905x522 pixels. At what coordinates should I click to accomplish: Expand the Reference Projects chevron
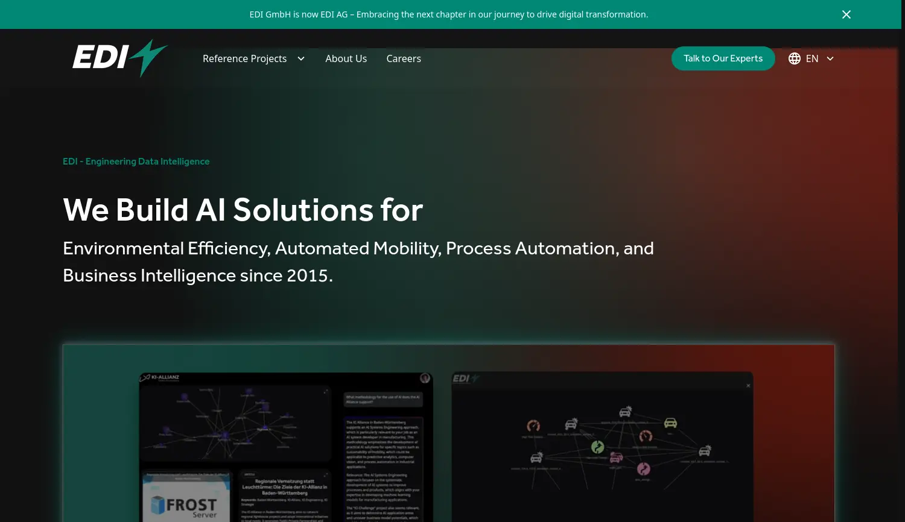(x=301, y=58)
